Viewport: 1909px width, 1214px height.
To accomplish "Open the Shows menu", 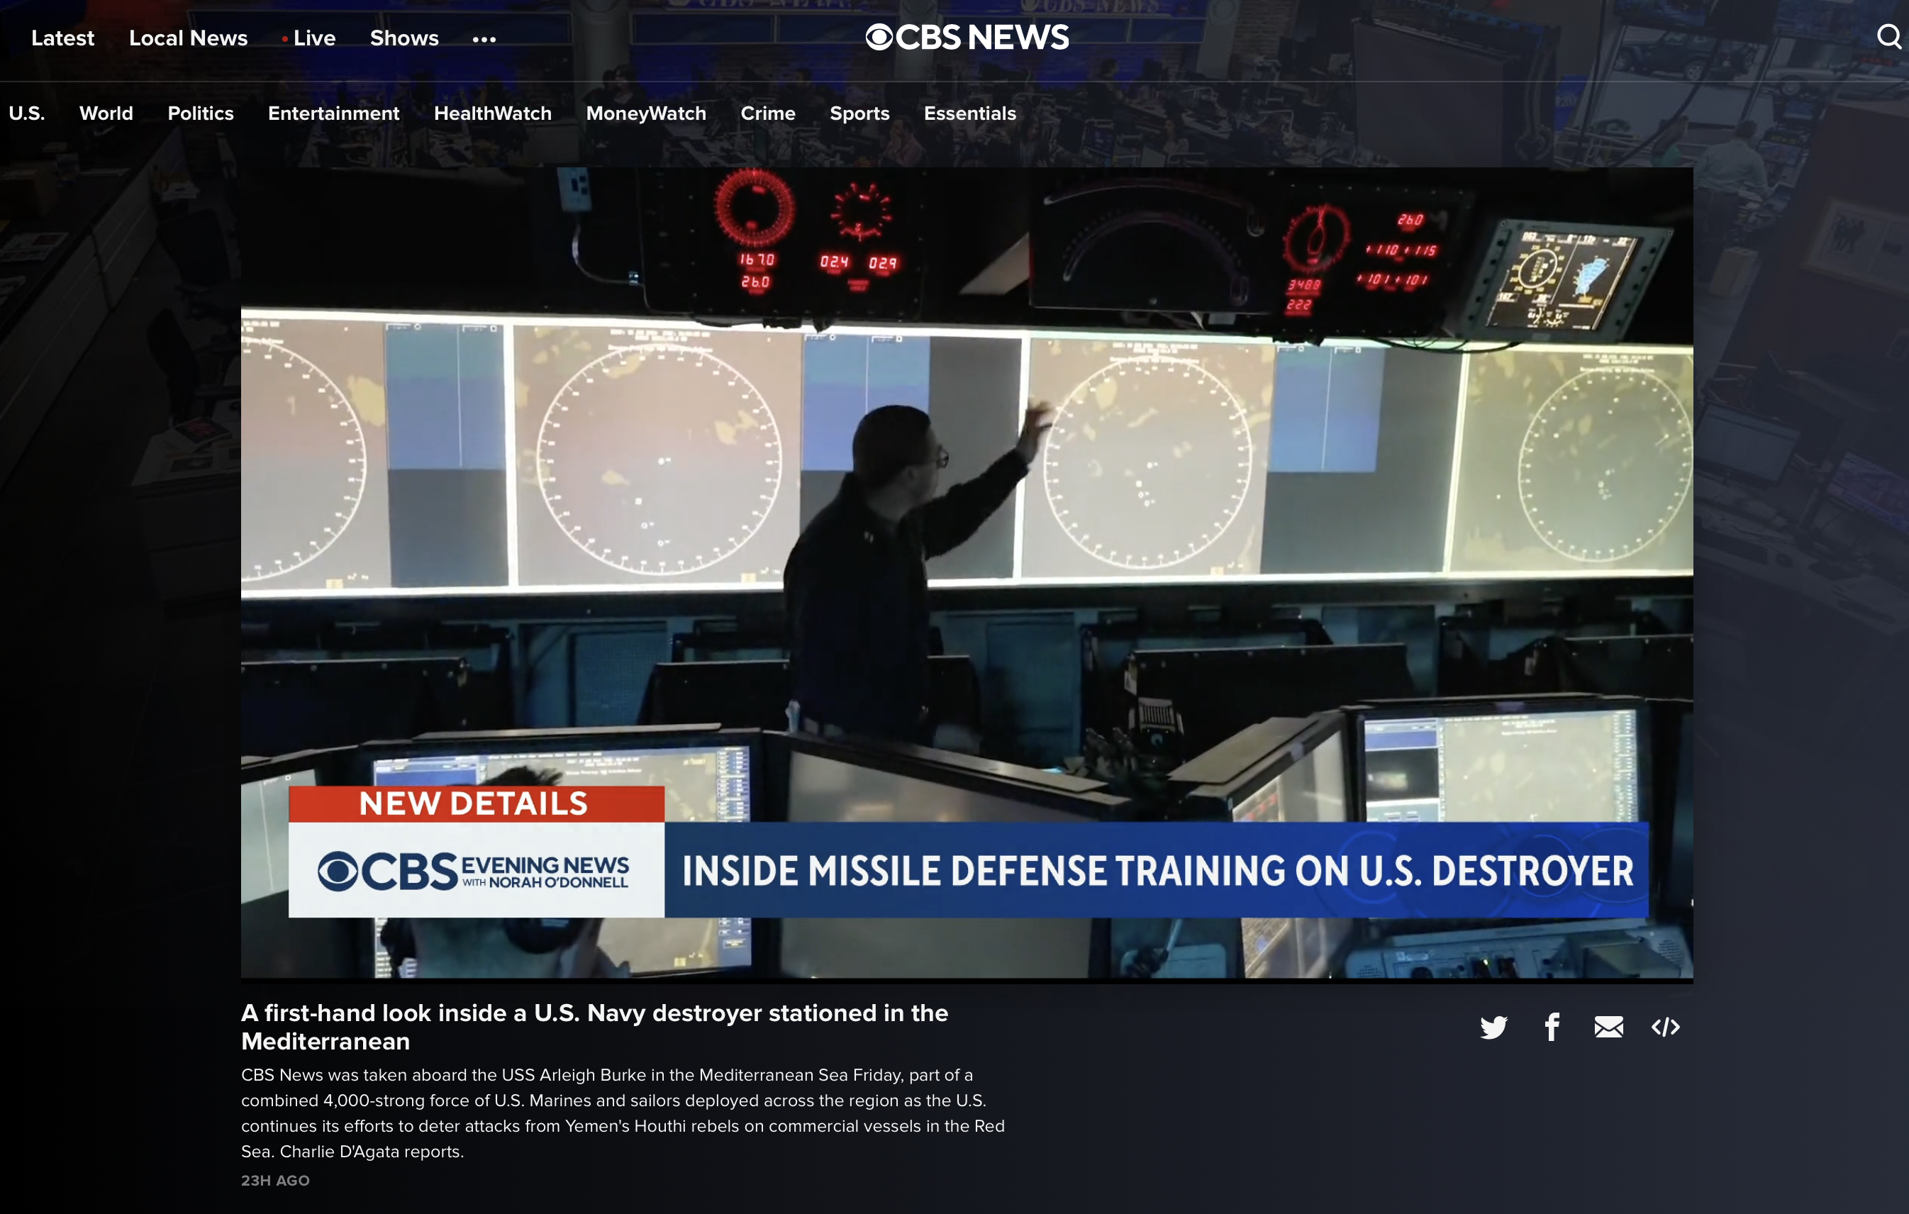I will pyautogui.click(x=404, y=38).
